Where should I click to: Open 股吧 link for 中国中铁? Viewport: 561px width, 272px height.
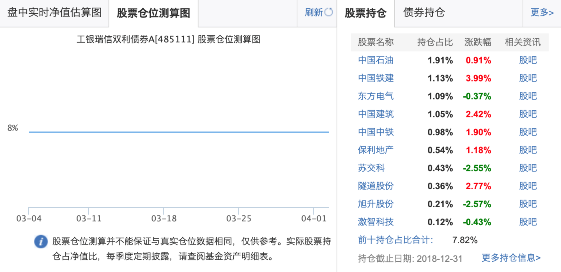pos(528,132)
